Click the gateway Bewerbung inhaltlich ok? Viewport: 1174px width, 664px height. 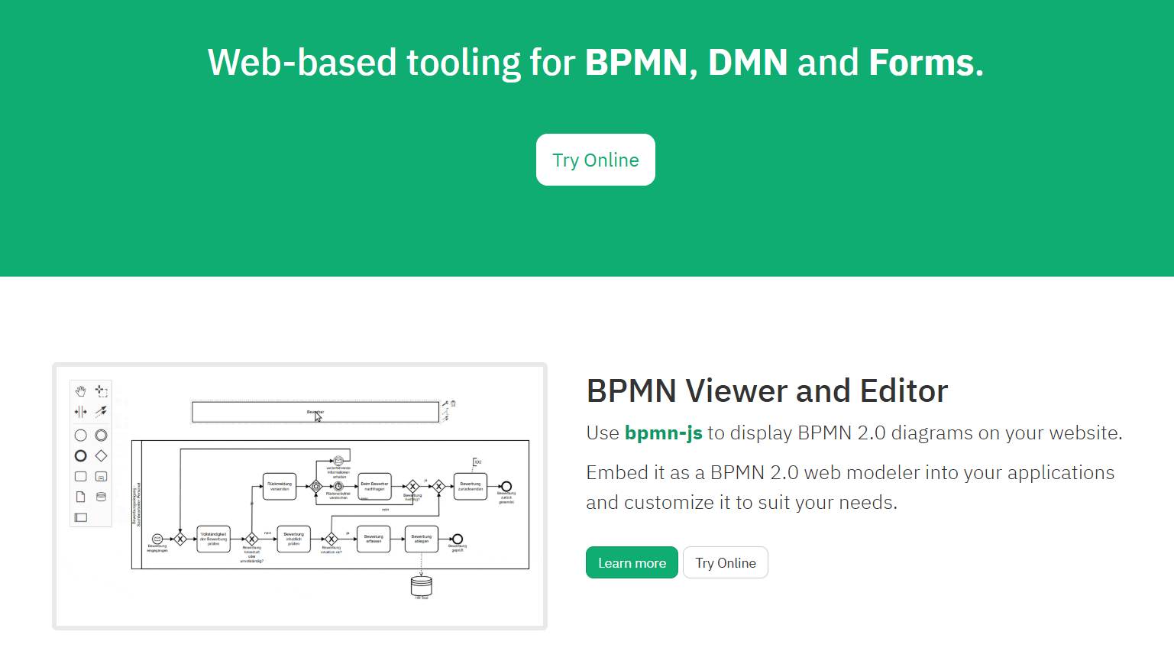click(332, 539)
